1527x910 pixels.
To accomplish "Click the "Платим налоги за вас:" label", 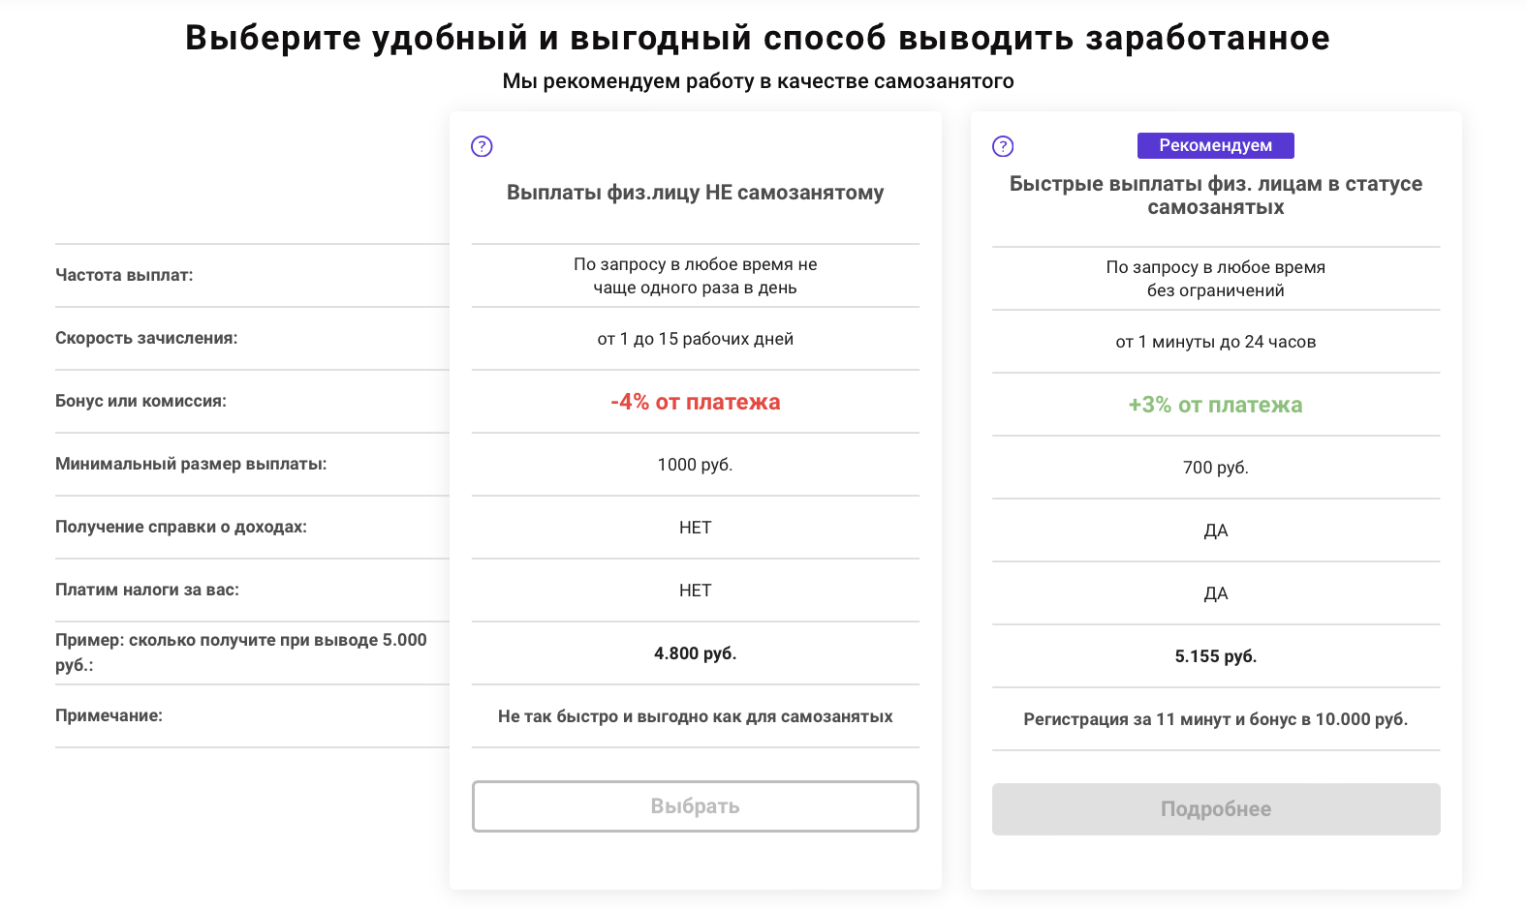I will (147, 590).
